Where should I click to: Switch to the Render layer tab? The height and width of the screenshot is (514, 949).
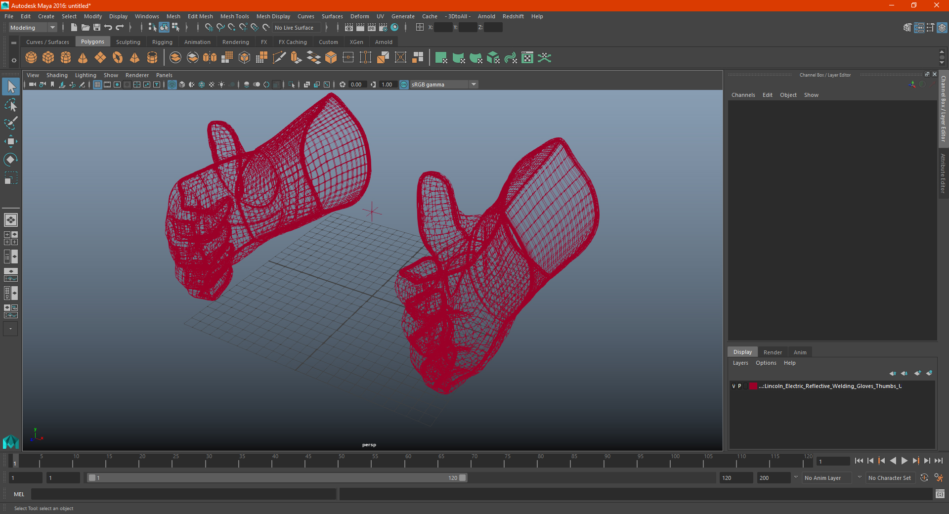(773, 352)
